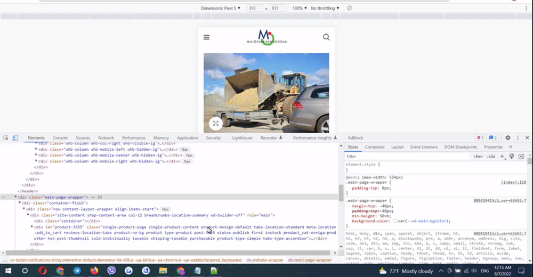533x277 pixels.
Task: Open the No throttling dropdown
Action: (x=325, y=8)
